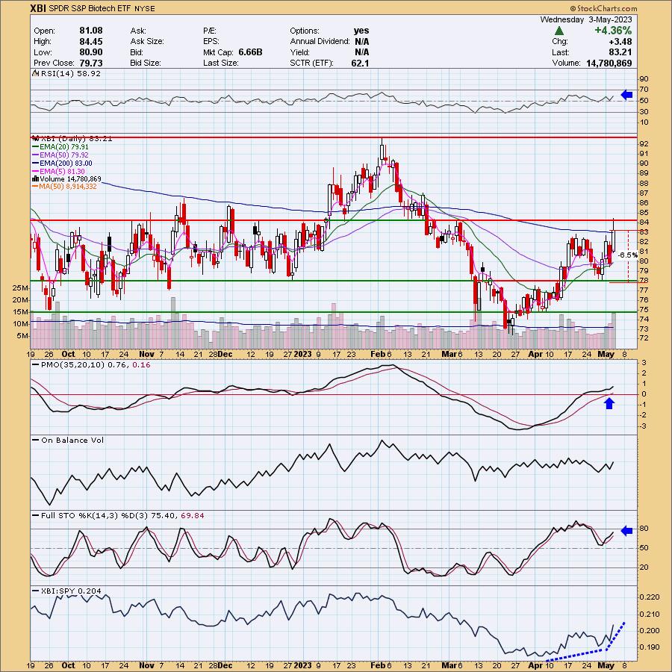Click the Last price 83.21
The image size is (672, 672).
[x=621, y=52]
